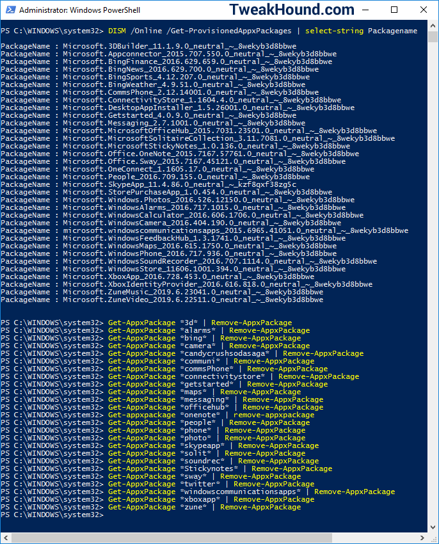Click the WindowsSoundRecorder package line
The width and height of the screenshot is (439, 544).
tap(189, 261)
